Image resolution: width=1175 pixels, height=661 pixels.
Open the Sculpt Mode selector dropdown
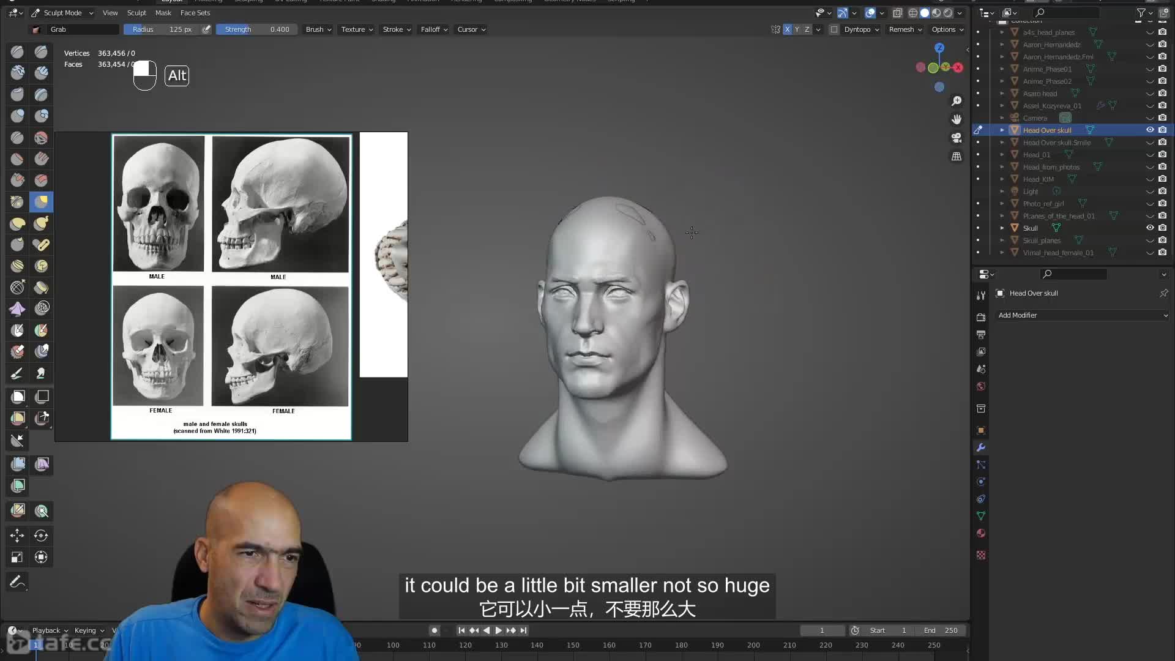coord(62,13)
